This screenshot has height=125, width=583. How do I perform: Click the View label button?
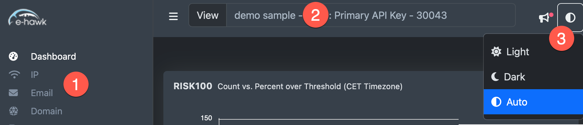click(208, 15)
